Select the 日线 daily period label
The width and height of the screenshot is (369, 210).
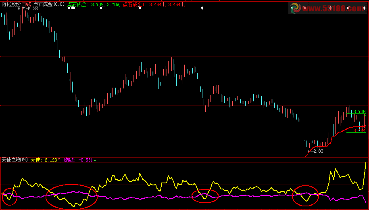coord(26,4)
